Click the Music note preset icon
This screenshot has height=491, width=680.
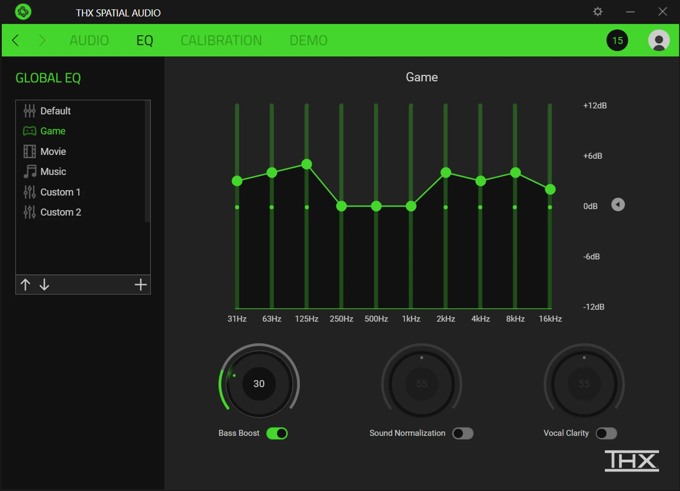pyautogui.click(x=30, y=172)
